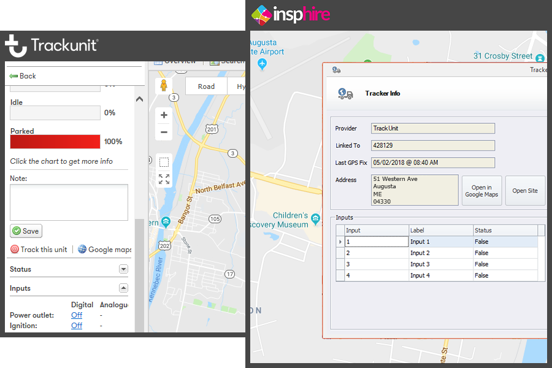This screenshot has height=368, width=552.
Task: Zoom out on the map with minus icon
Action: point(163,132)
